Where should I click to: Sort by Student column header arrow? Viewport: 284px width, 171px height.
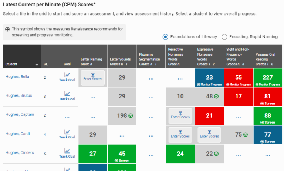click(x=37, y=64)
